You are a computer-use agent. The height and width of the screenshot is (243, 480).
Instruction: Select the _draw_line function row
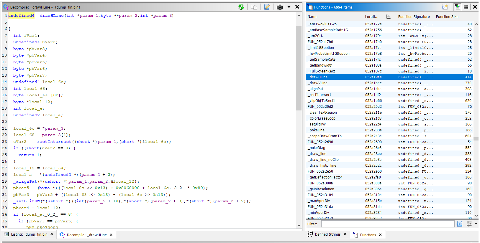(x=389, y=154)
